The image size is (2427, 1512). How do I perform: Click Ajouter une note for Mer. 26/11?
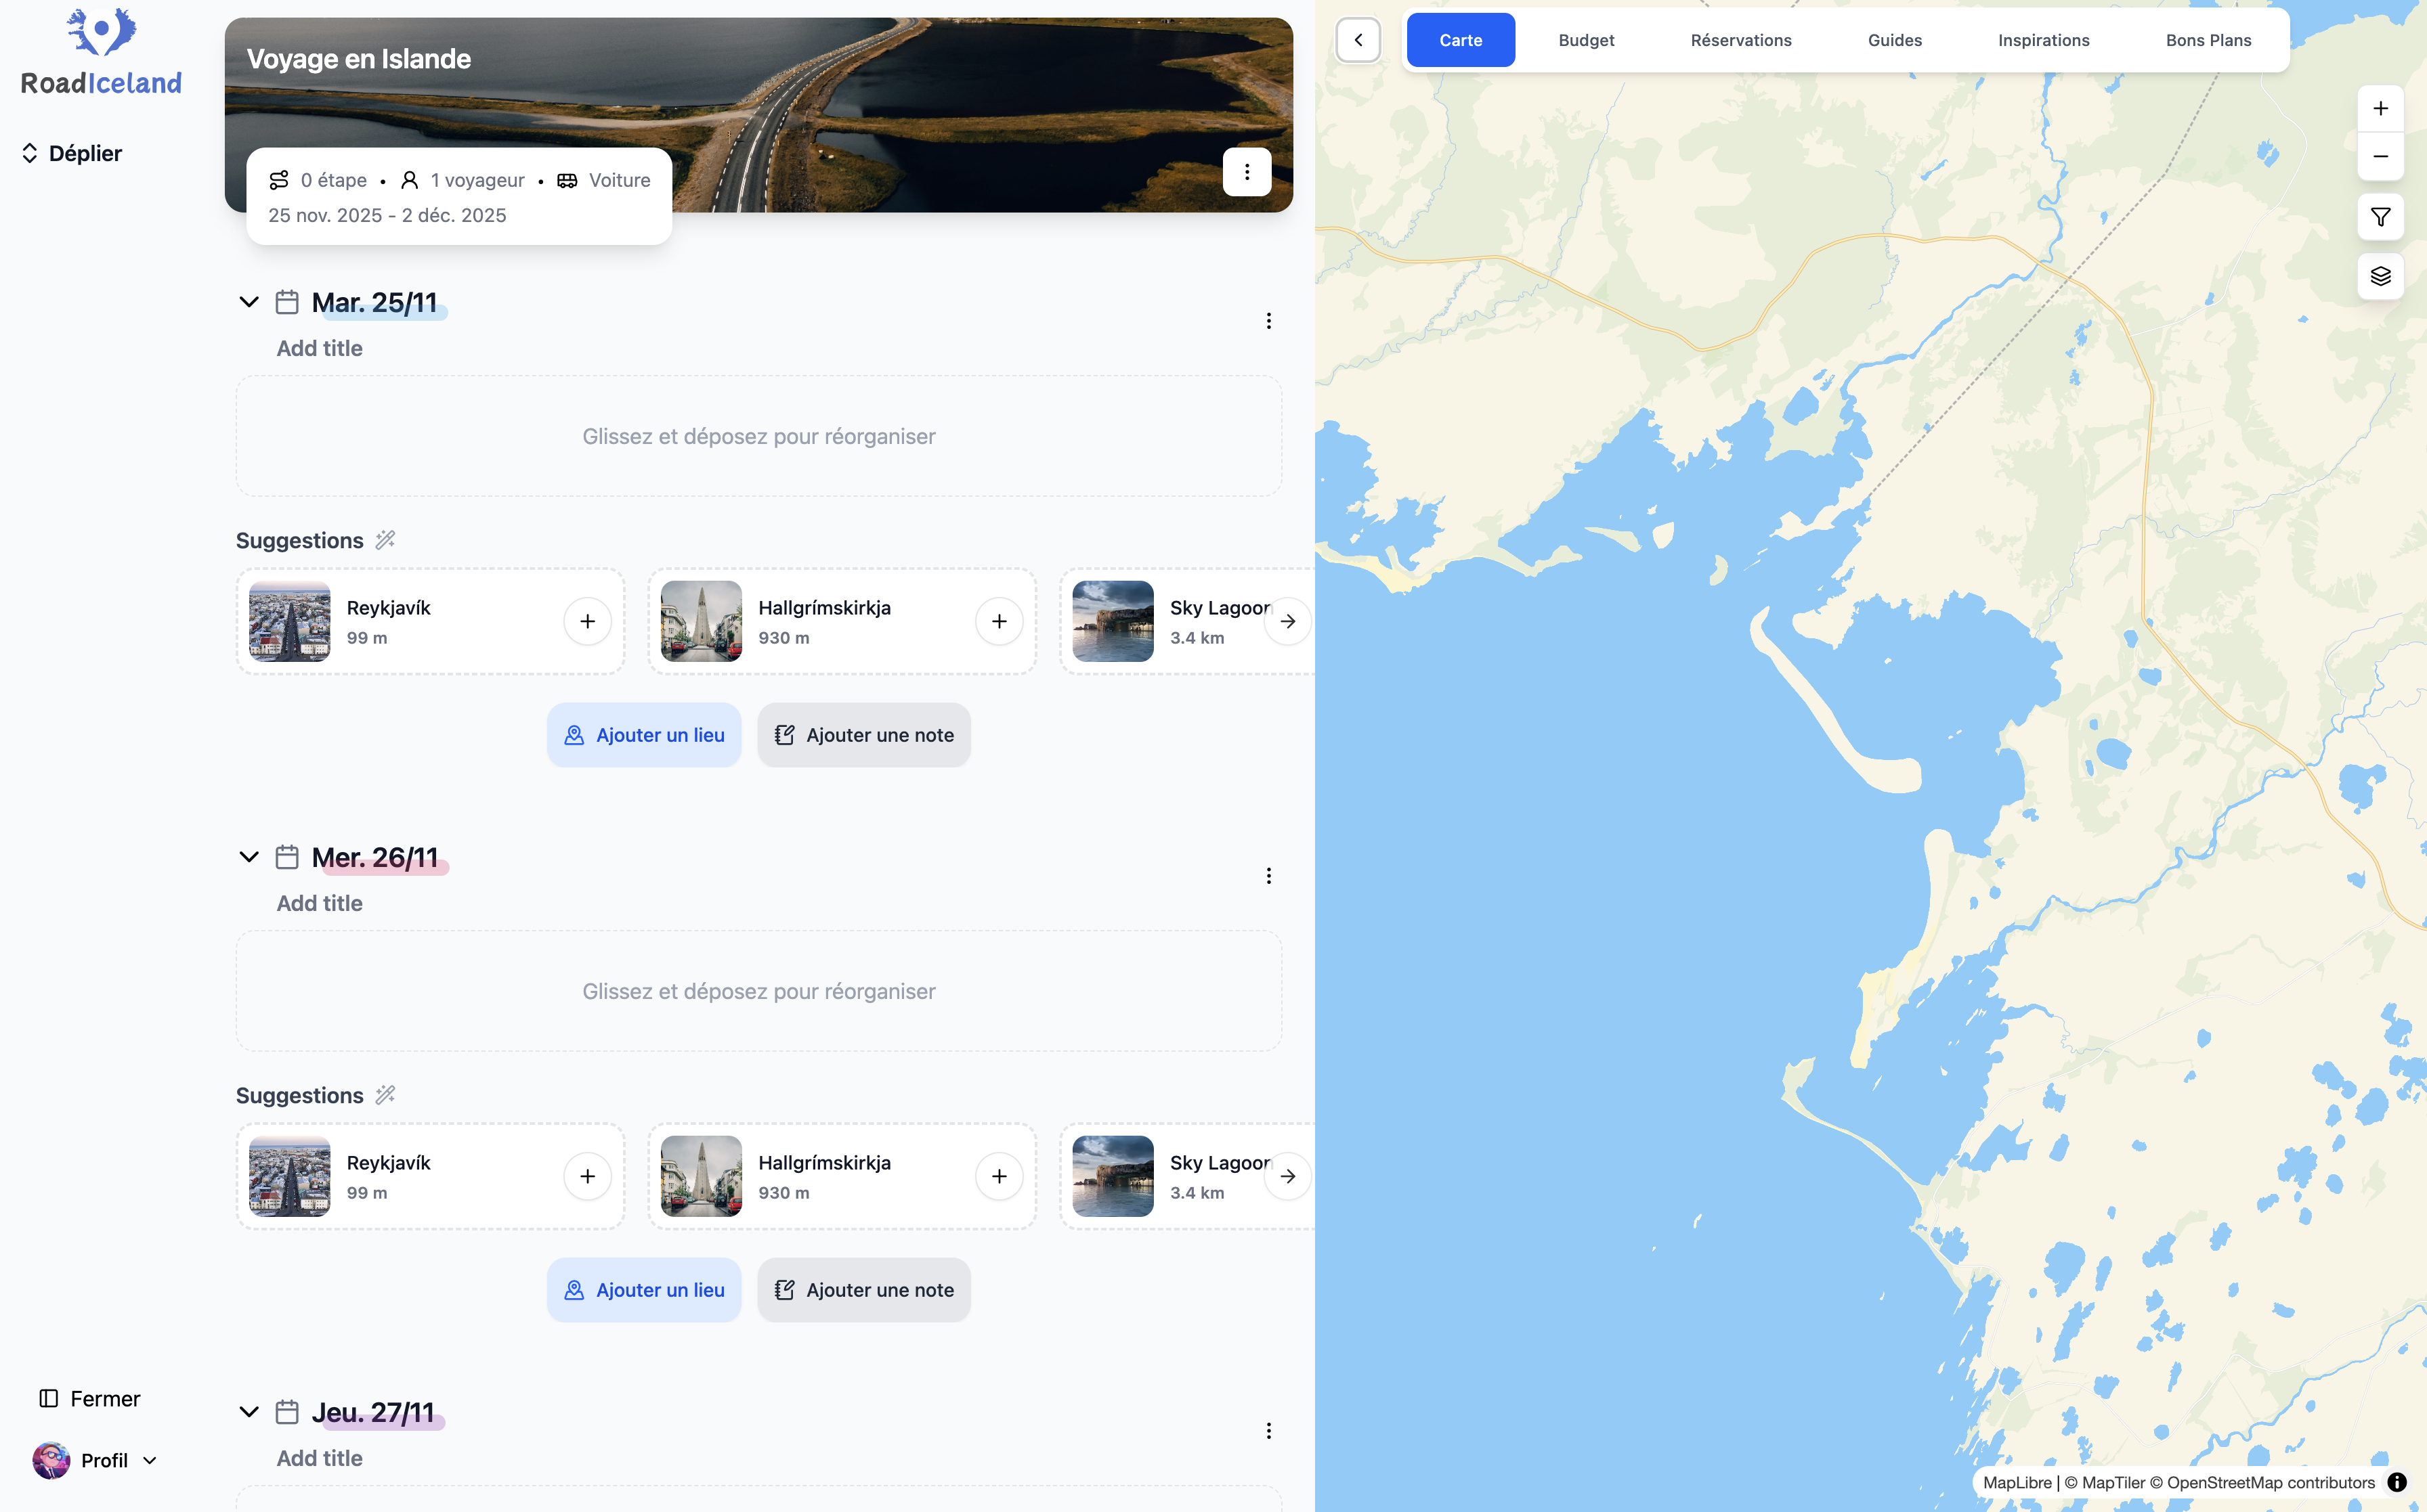click(x=863, y=1290)
